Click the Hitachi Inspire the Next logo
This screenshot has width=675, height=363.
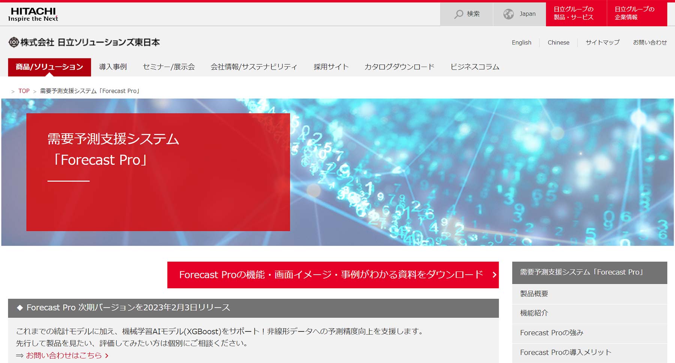[33, 14]
